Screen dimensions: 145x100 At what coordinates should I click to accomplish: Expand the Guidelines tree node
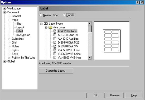click(9, 39)
